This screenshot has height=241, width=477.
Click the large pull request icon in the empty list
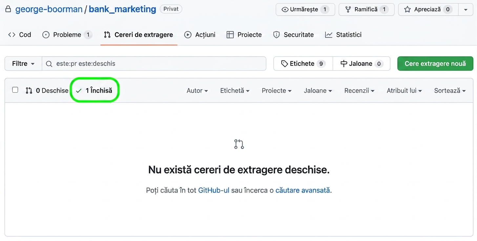(x=239, y=144)
